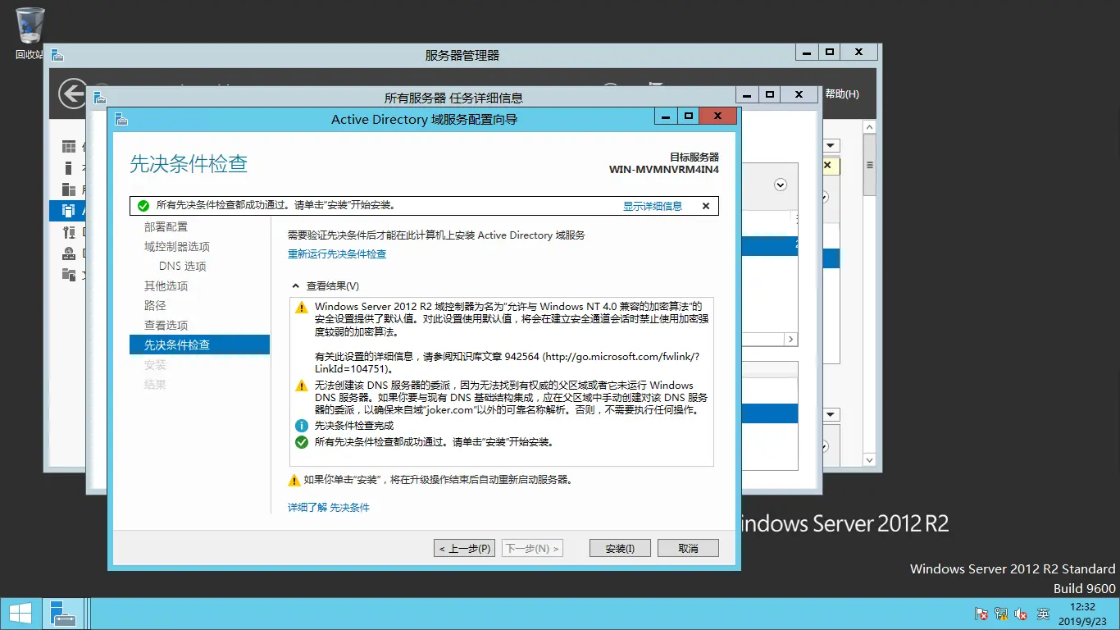This screenshot has height=630, width=1120.
Task: Start installation with the 安装(I) button
Action: (620, 548)
